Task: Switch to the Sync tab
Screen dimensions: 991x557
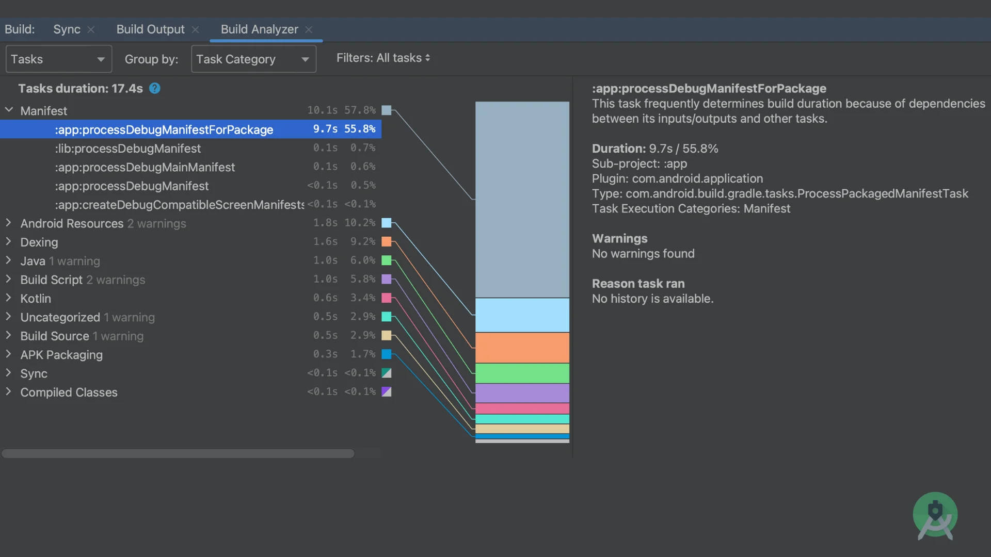Action: point(67,29)
